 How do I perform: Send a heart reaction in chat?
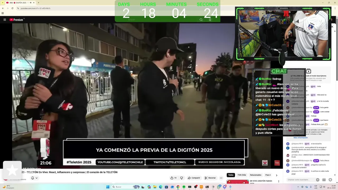click(x=330, y=180)
